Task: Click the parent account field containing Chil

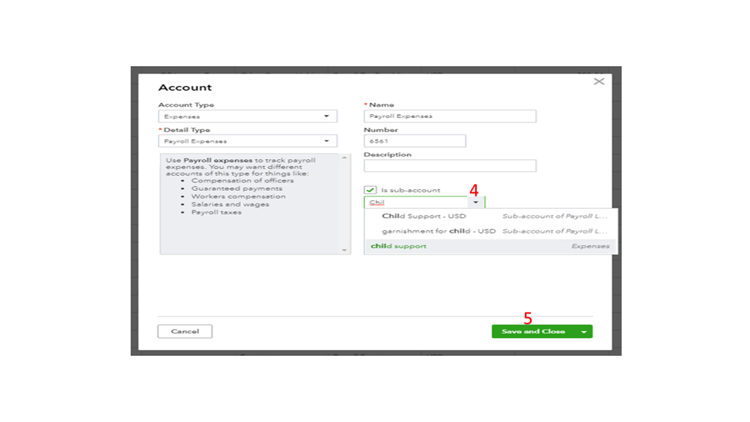Action: click(x=416, y=203)
